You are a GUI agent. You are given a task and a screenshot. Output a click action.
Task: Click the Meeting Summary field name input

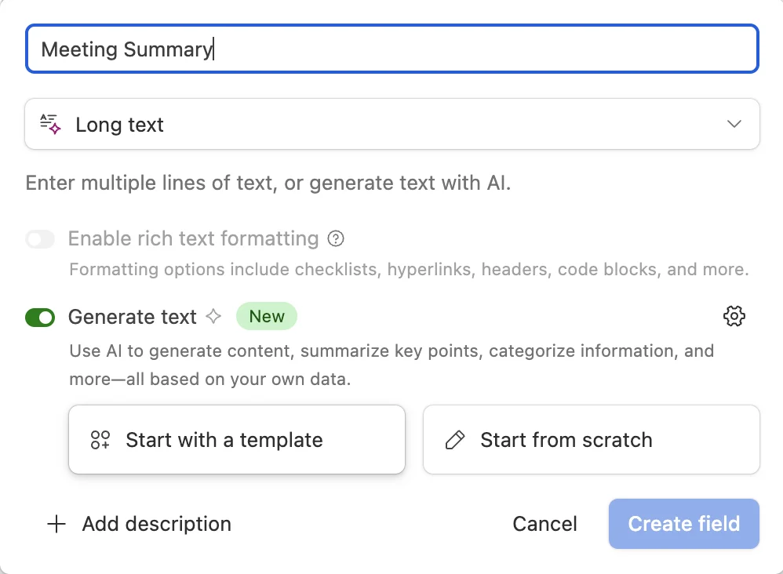(x=392, y=49)
